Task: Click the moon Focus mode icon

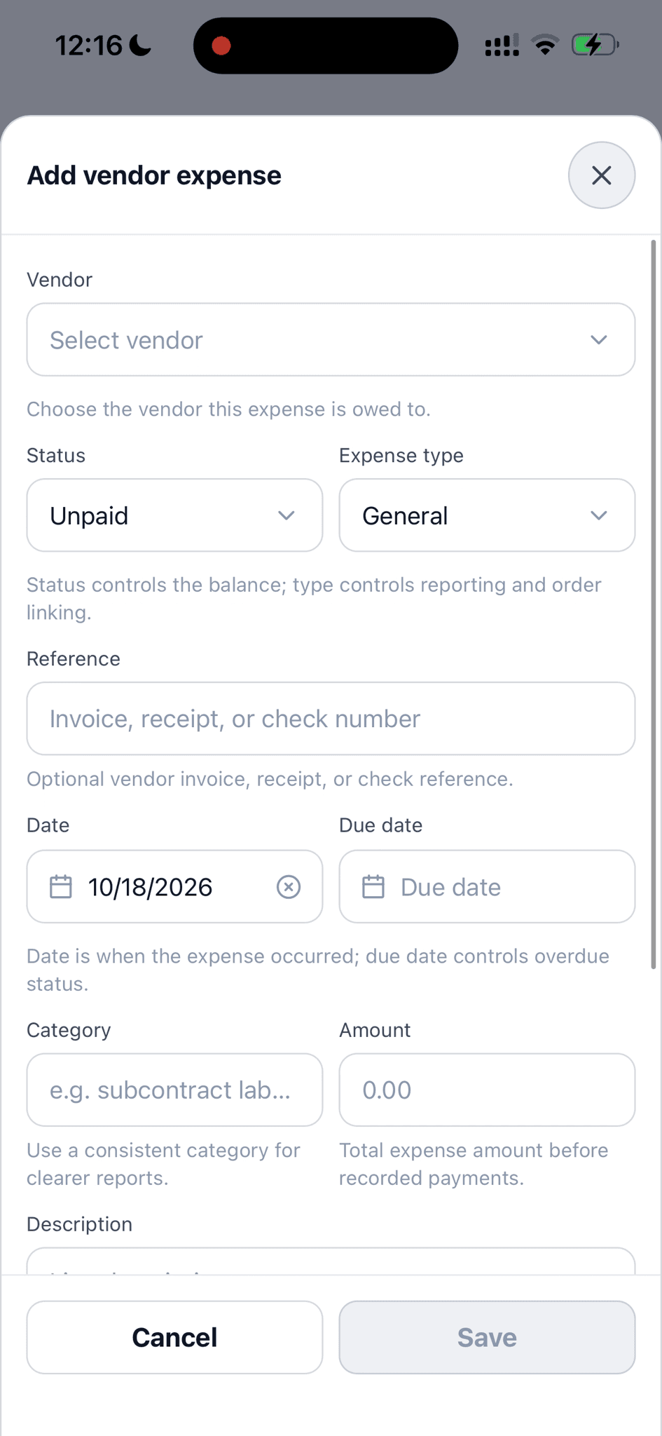Action: tap(140, 46)
